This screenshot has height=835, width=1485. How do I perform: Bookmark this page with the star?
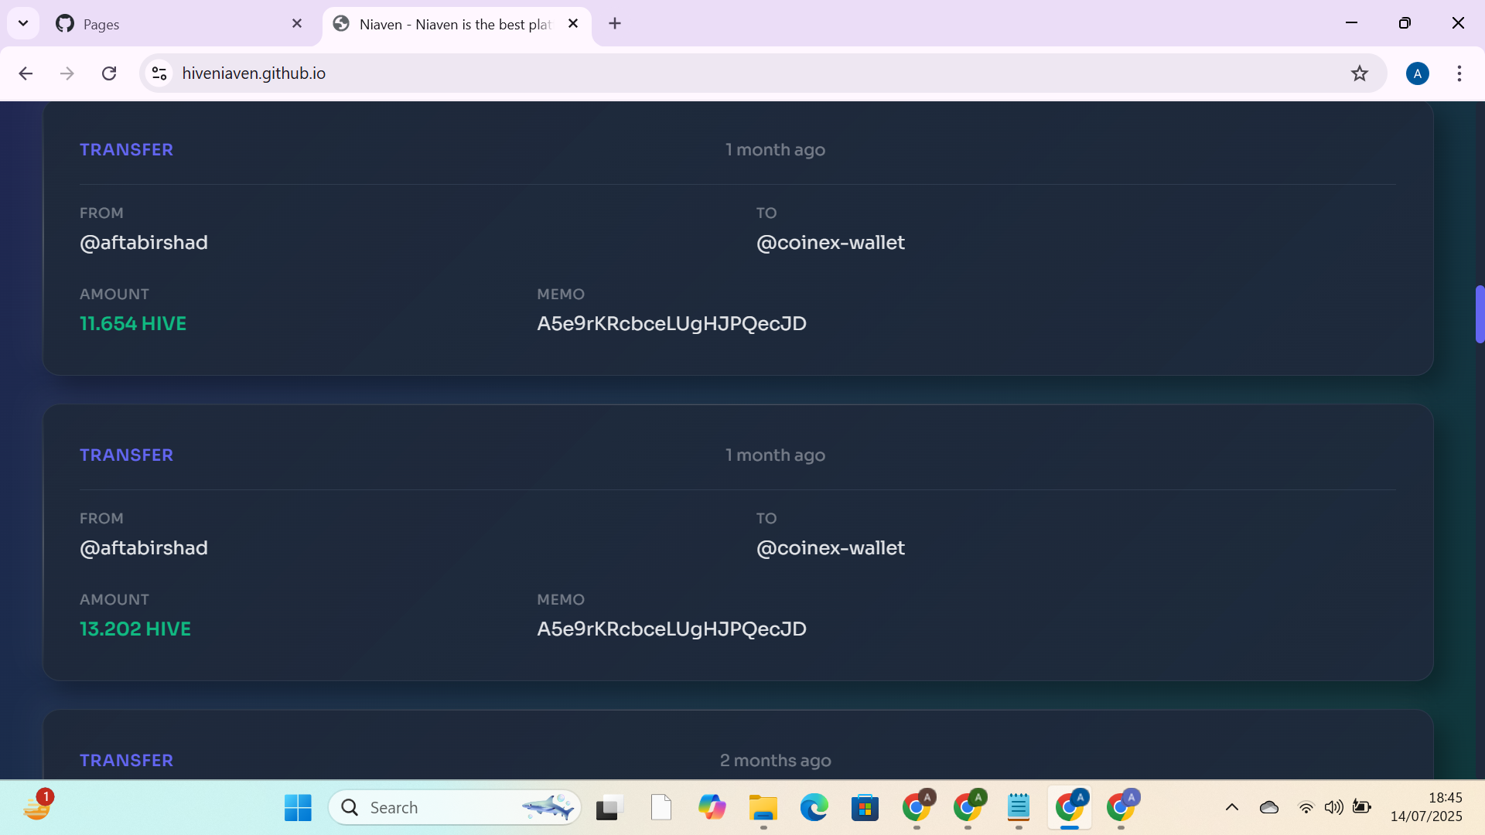click(1360, 73)
